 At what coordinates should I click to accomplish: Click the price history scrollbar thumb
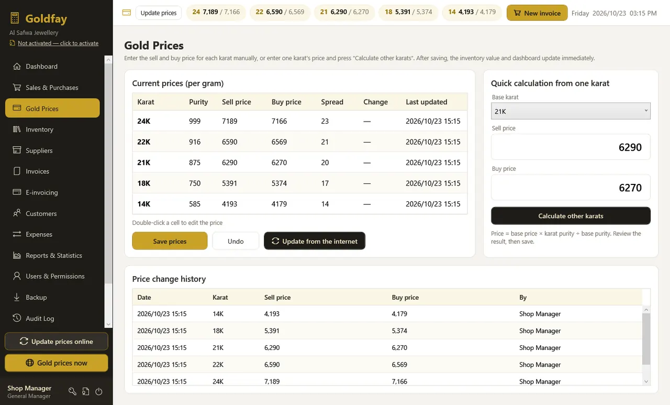pyautogui.click(x=646, y=339)
